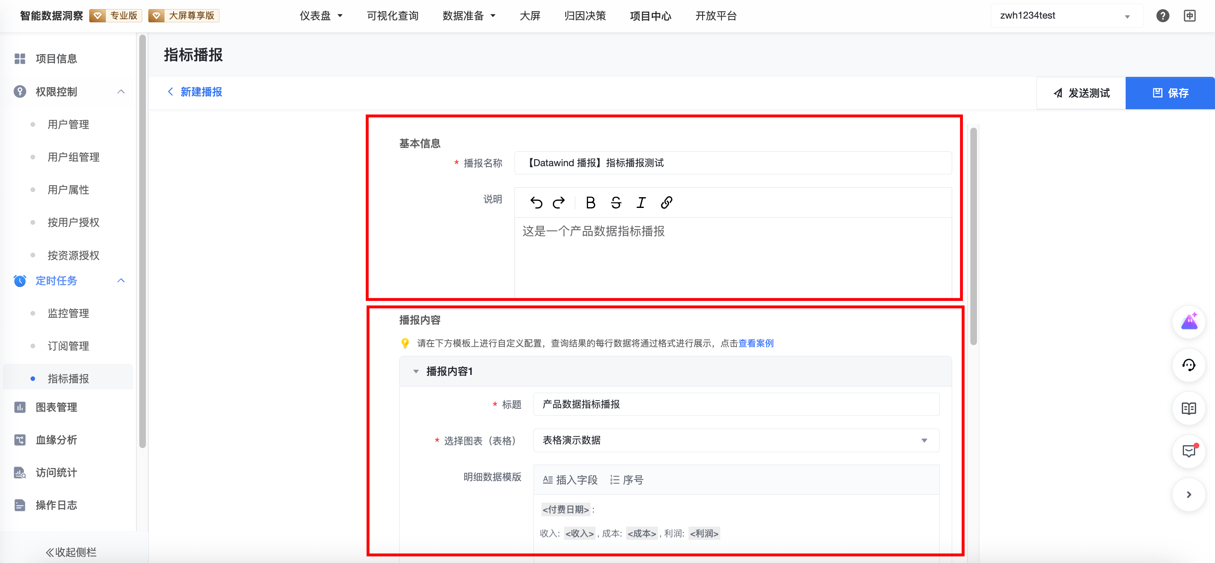Open the feedback message icon with red dot
1215x563 pixels.
(1188, 451)
